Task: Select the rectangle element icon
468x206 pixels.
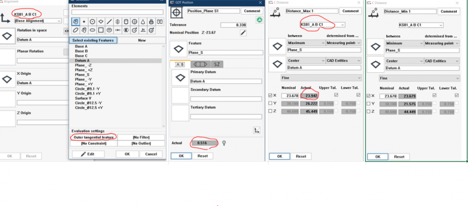Action: (x=101, y=30)
